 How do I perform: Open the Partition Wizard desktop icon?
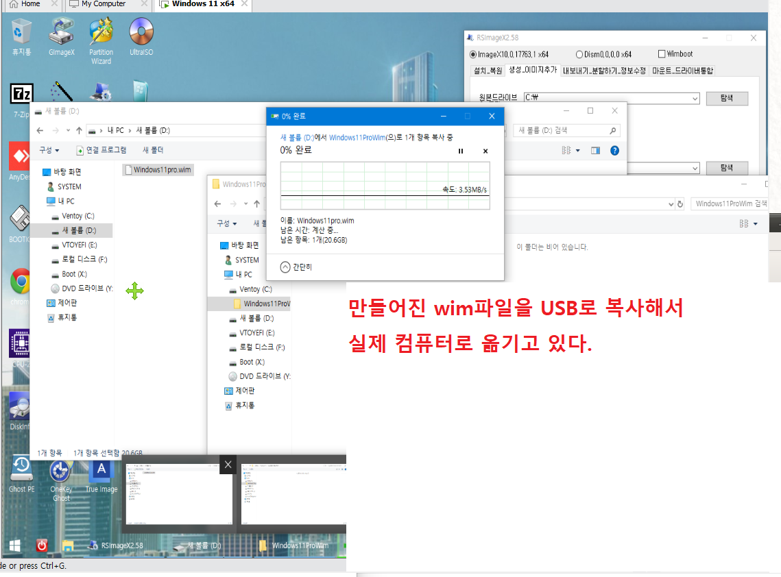pos(101,41)
